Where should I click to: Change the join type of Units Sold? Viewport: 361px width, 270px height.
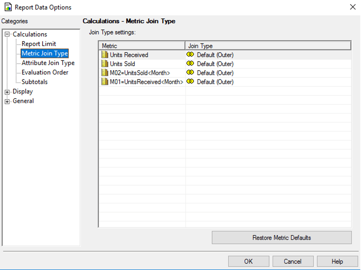click(x=215, y=64)
